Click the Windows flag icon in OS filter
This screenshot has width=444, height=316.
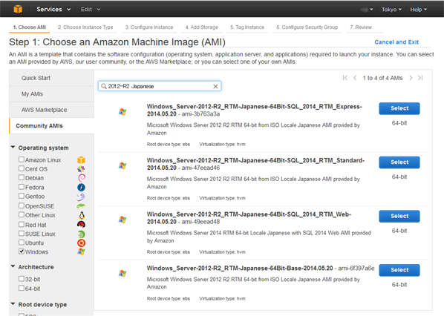click(81, 251)
